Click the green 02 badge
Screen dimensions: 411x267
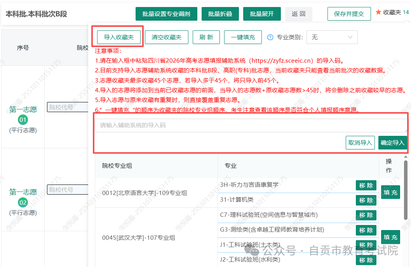click(x=23, y=202)
